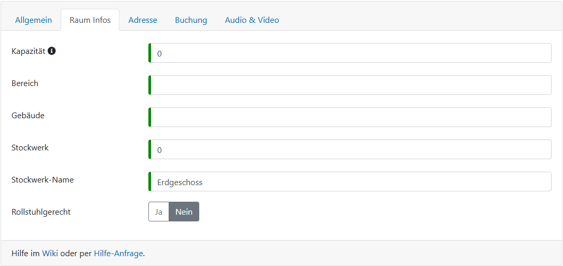Click into the Bereich text field
The image size is (563, 266).
(350, 85)
